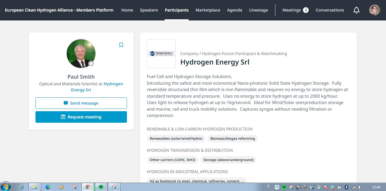Go to the platform home title
386x191 pixels.
point(59,10)
